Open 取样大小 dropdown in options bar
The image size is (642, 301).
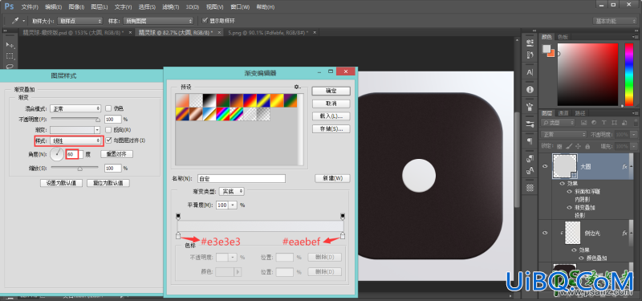[80, 21]
